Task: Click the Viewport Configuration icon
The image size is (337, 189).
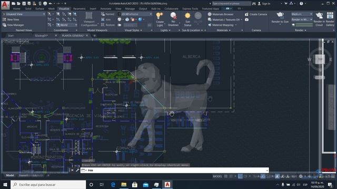Action: click(x=89, y=15)
